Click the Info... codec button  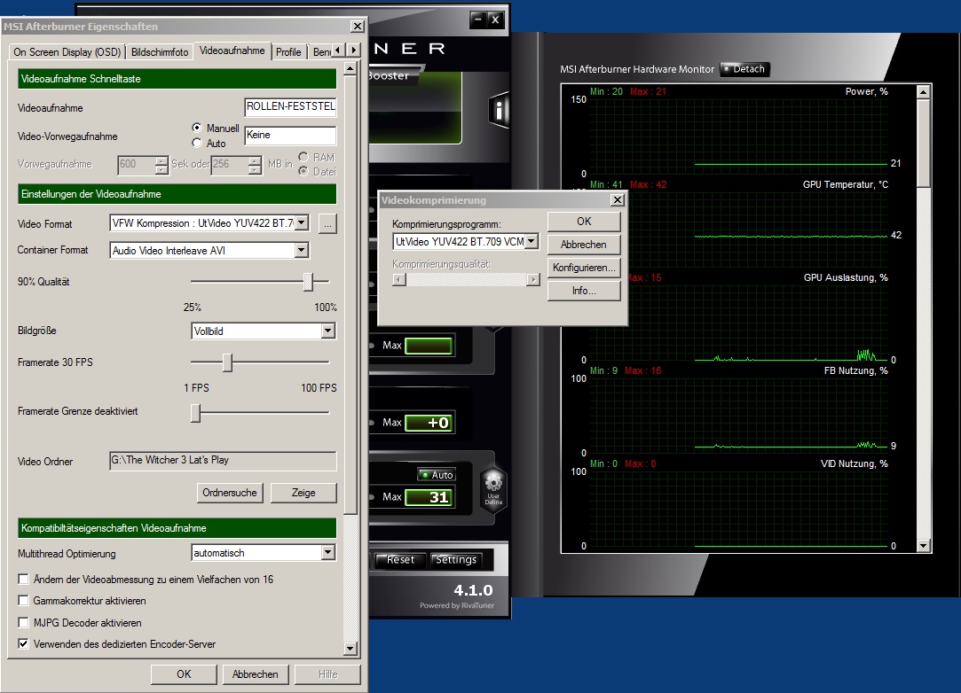pos(584,290)
